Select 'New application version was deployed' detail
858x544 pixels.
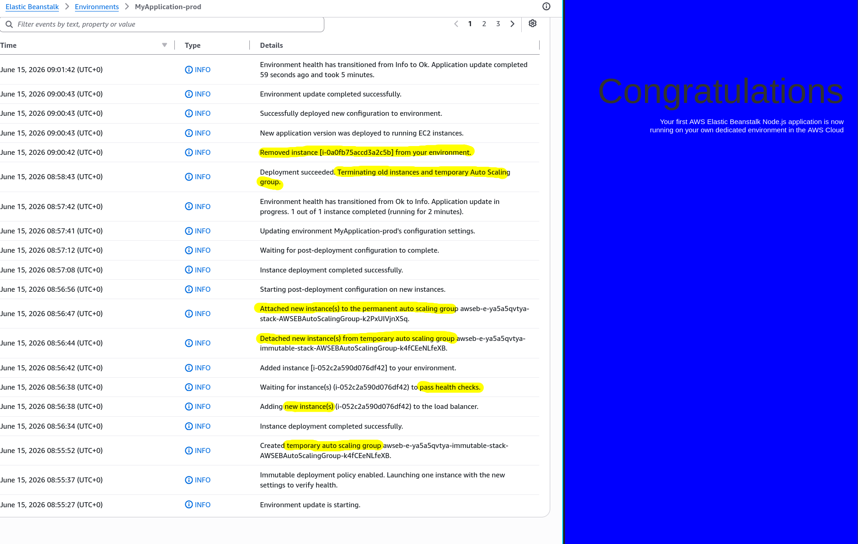[362, 133]
